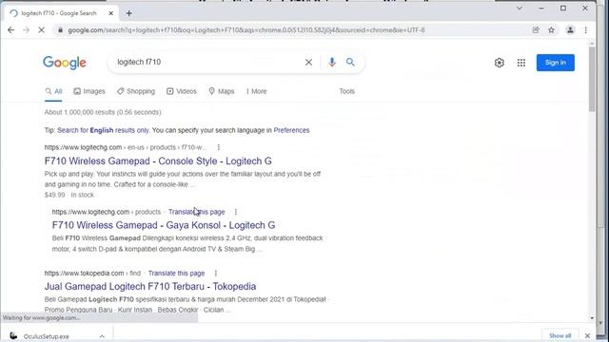This screenshot has width=609, height=342.
Task: Open options for the Gaya Konsol result
Action: coord(236,212)
